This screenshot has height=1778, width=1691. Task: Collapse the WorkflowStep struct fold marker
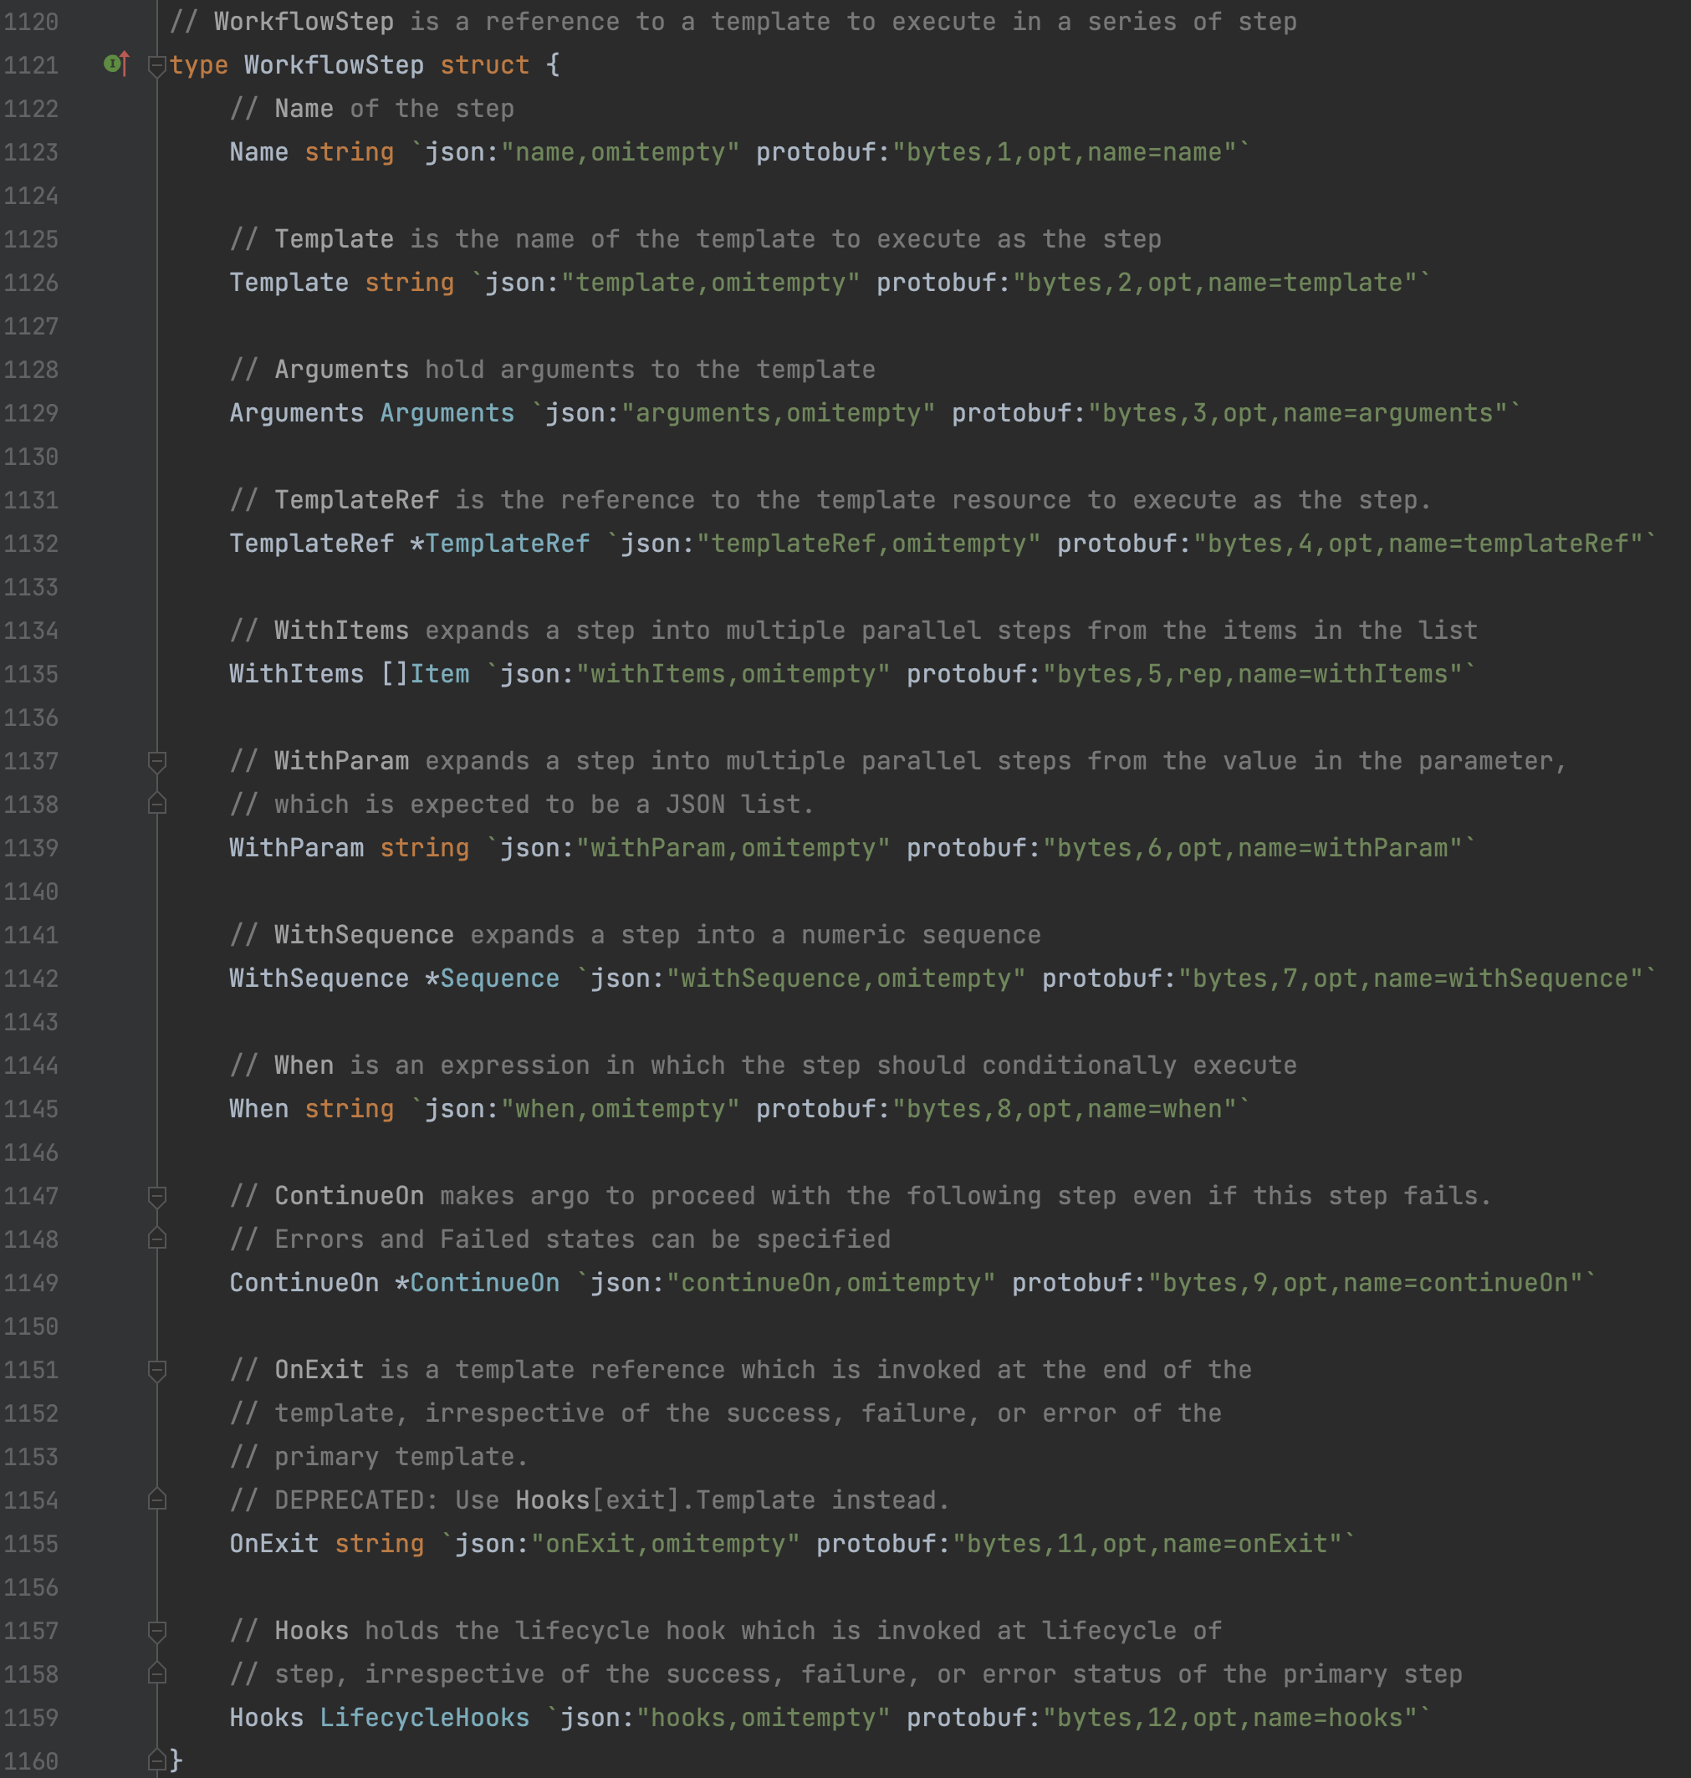point(157,65)
